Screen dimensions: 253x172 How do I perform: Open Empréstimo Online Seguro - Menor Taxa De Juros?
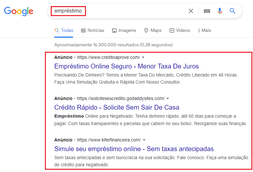[127, 66]
